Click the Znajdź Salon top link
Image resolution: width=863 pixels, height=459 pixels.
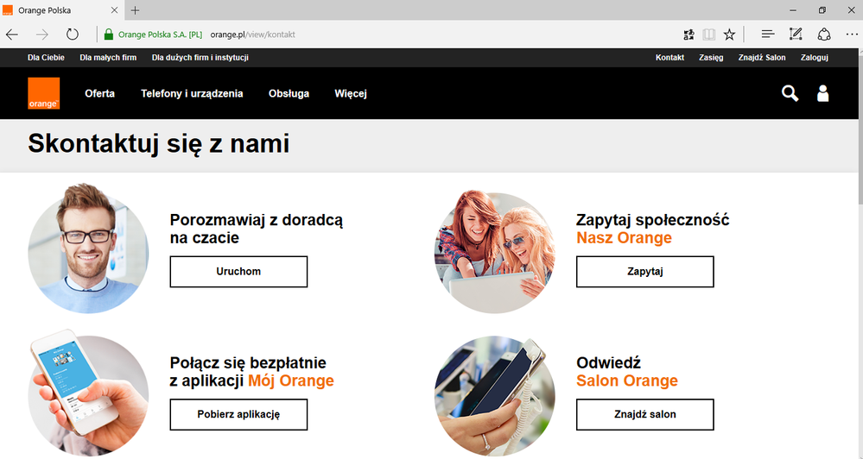[762, 57]
